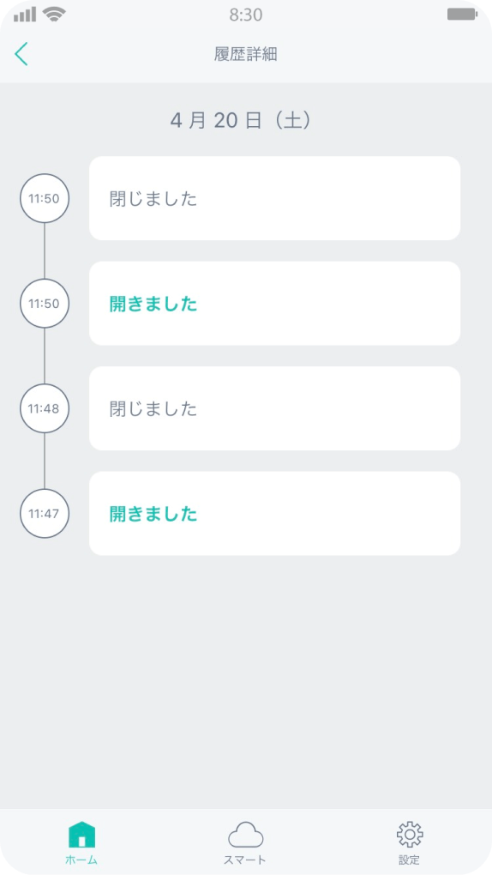Tap the Wi-Fi status icon
492x875 pixels.
coord(54,15)
